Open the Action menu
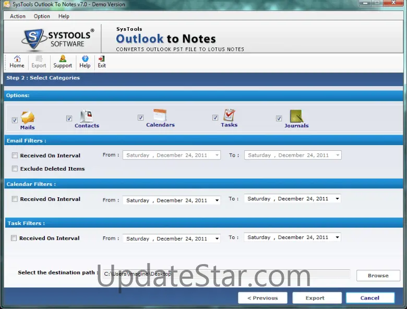 [18, 16]
